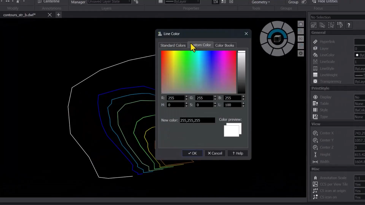The height and width of the screenshot is (205, 365).
Task: Increase the B value using its spinner
Action: tap(243, 97)
